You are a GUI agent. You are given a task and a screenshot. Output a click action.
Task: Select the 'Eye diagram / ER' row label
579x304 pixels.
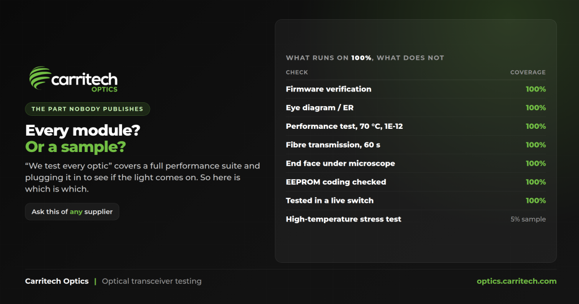320,108
